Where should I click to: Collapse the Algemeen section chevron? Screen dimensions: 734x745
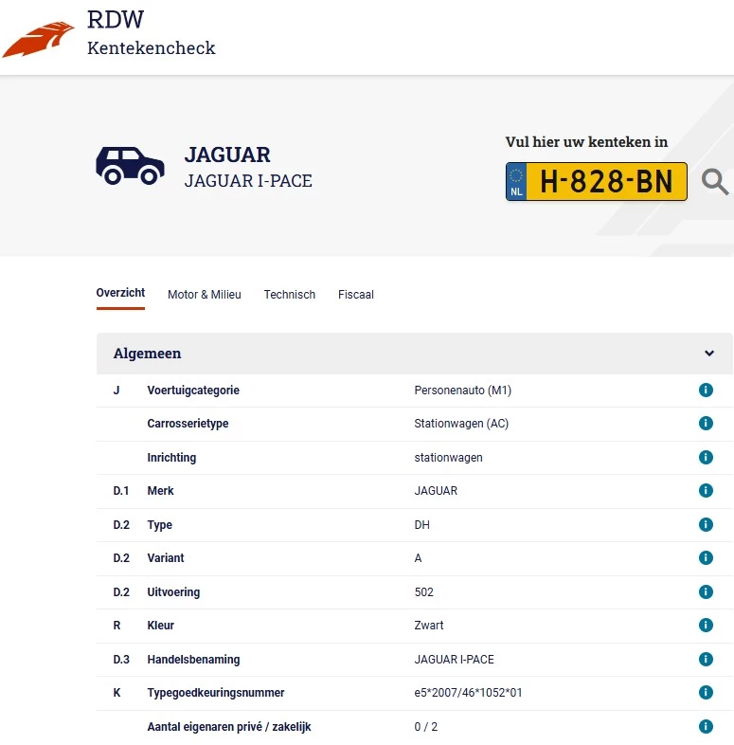pyautogui.click(x=709, y=354)
